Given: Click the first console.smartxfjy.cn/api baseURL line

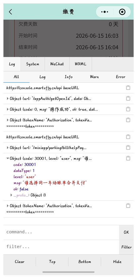Looking at the screenshot, I should pyautogui.click(x=43, y=88).
